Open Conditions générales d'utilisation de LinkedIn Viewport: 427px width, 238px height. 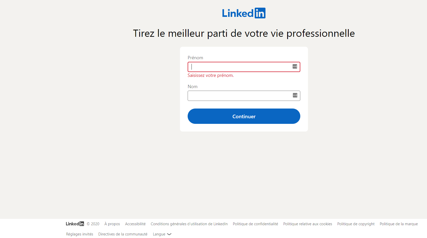[189, 224]
